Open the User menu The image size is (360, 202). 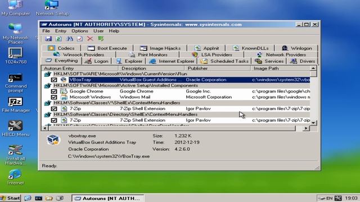coord(98,31)
